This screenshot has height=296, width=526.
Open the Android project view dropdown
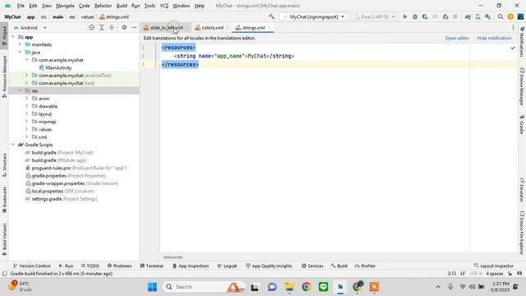tap(30, 27)
